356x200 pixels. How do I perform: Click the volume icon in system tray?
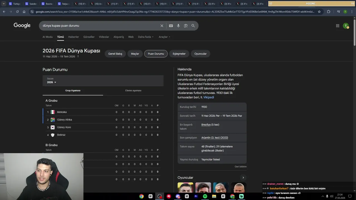pyautogui.click(x=332, y=196)
